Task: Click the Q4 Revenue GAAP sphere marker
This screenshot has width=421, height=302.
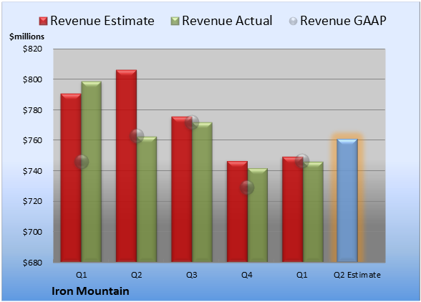Action: click(x=247, y=187)
